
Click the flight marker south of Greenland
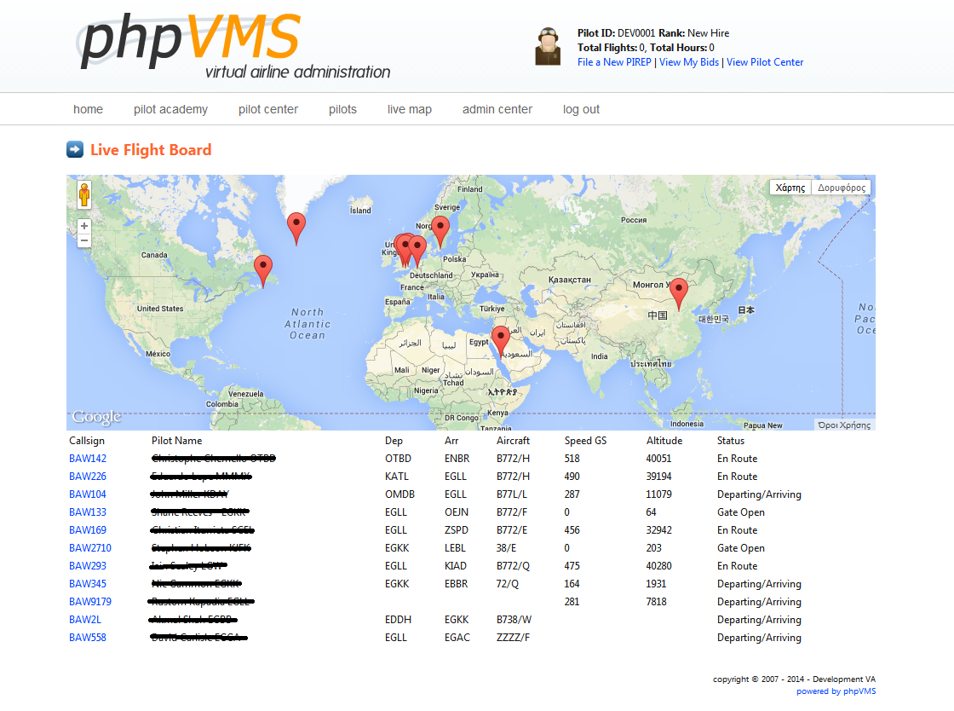tap(296, 228)
